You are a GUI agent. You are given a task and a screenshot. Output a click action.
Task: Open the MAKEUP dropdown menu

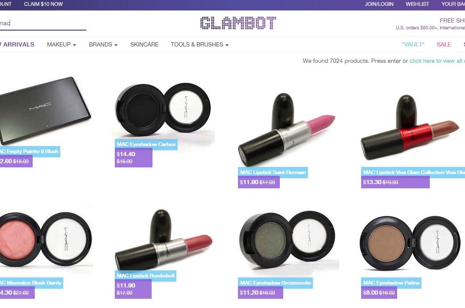(x=62, y=44)
